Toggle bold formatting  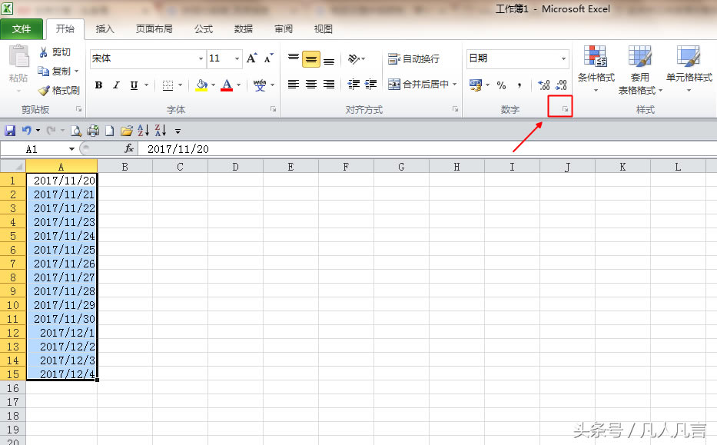(x=98, y=85)
